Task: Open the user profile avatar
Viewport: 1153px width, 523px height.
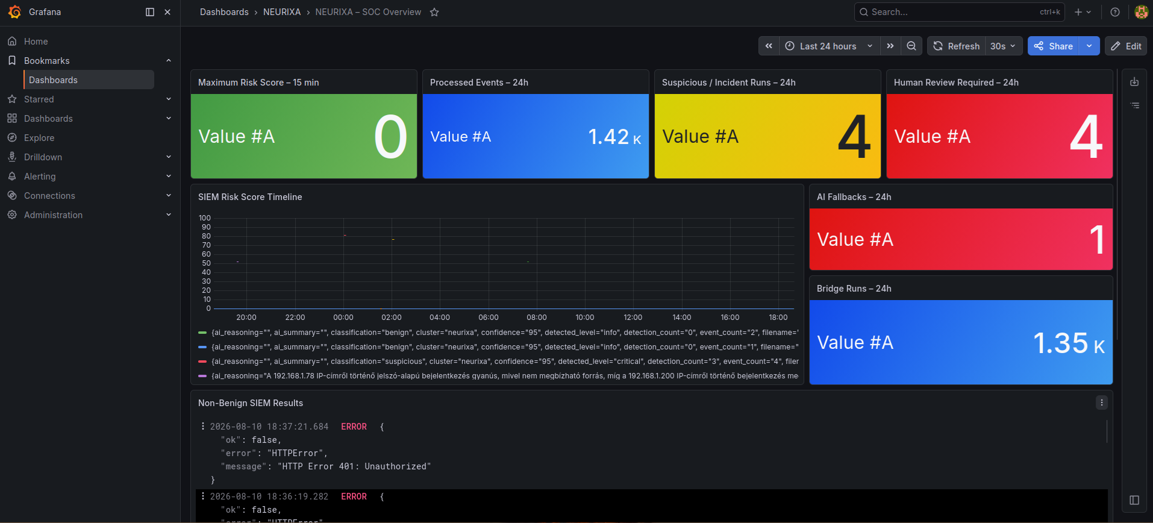Action: tap(1141, 12)
